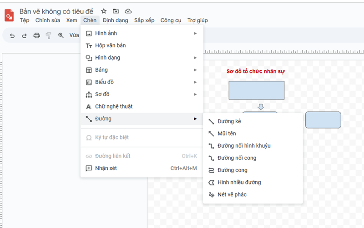The image size is (364, 228).
Task: Choose Hình ảnh from the insert menu
Action: [142, 33]
